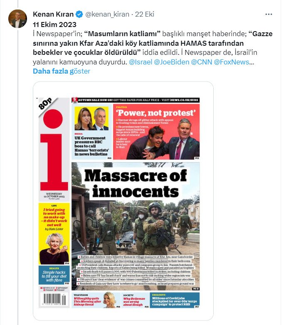Click the barcode on the newspaper cover
Screen dimensions: 291x325
pos(54,299)
